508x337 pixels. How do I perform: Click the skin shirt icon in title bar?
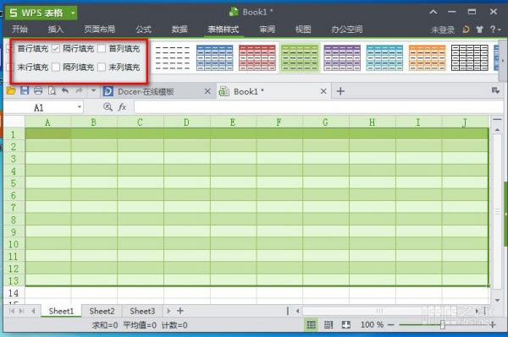pyautogui.click(x=479, y=30)
